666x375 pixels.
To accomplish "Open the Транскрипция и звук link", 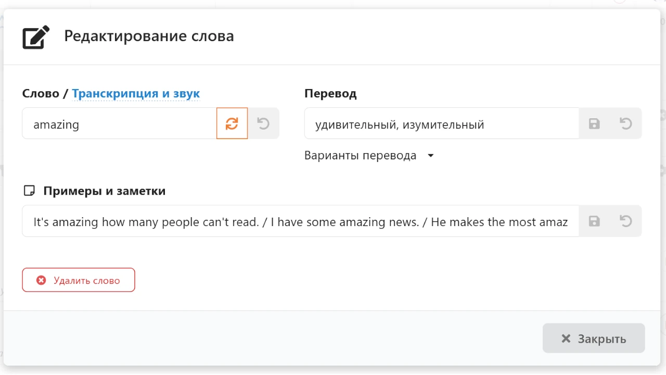I will coord(136,94).
